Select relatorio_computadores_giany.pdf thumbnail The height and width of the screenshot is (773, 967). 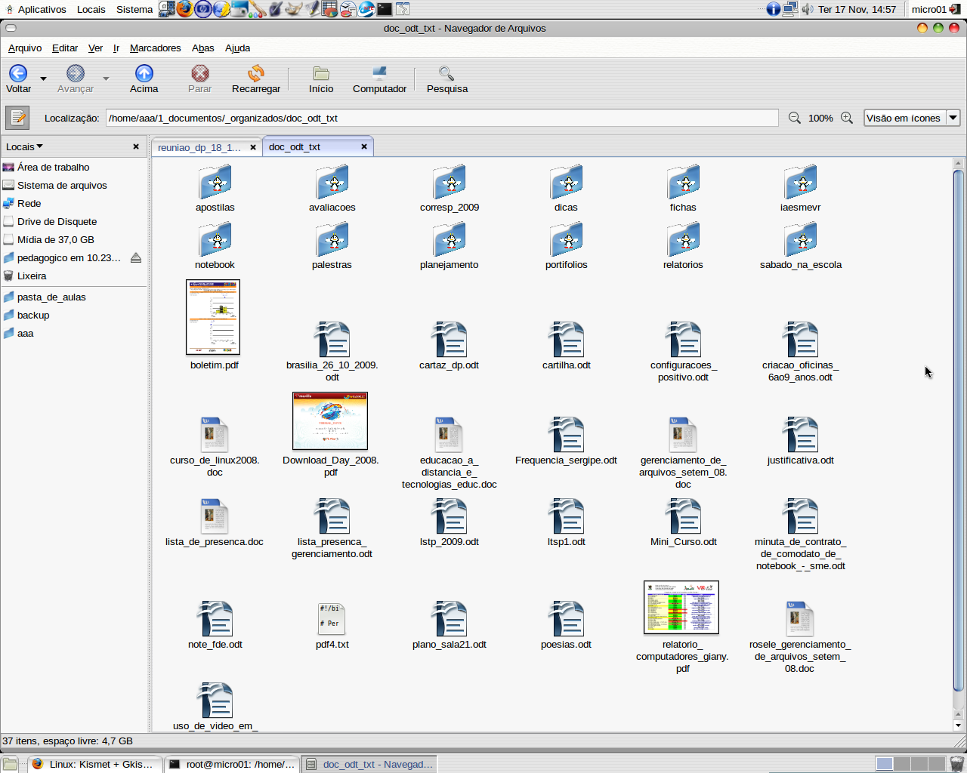tap(681, 608)
